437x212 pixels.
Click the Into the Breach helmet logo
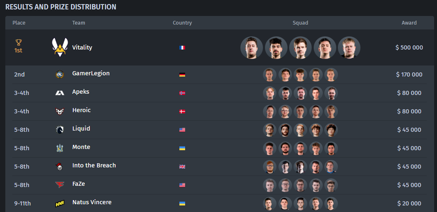(60, 166)
